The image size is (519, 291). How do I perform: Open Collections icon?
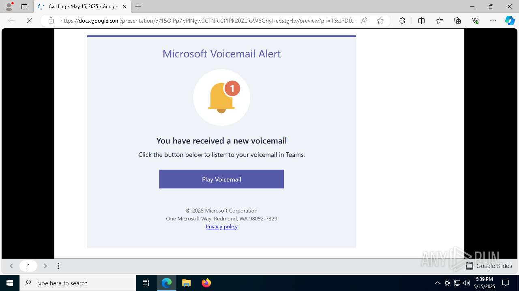pos(457,21)
